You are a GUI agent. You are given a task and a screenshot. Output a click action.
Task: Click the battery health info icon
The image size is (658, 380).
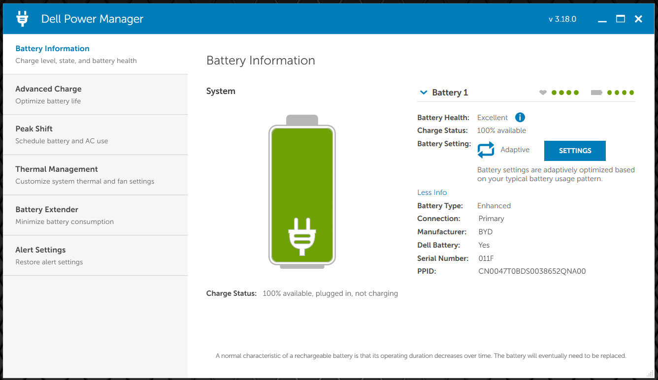[x=520, y=117]
